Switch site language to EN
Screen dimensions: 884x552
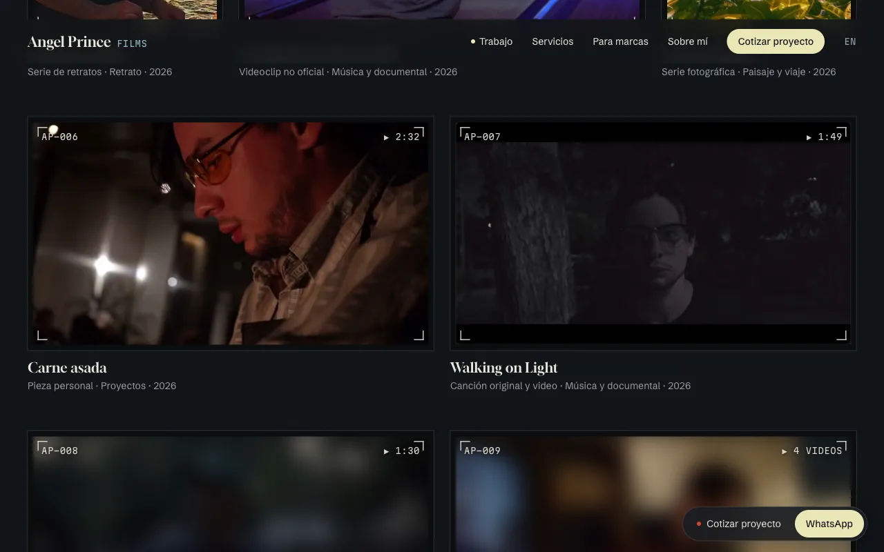coord(850,41)
